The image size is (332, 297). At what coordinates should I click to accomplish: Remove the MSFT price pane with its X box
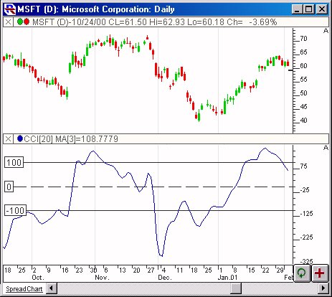coord(8,22)
